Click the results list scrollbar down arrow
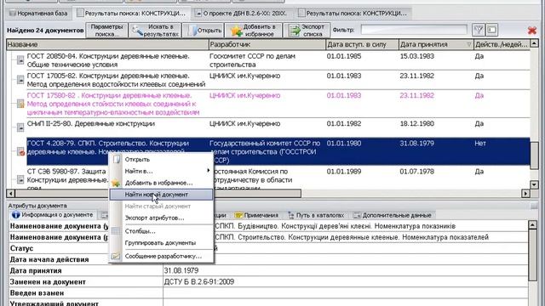 pyautogui.click(x=534, y=184)
